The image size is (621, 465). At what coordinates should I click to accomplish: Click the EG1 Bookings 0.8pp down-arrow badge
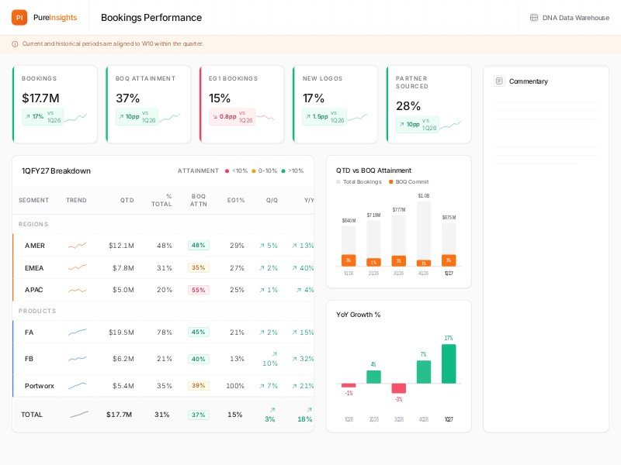[x=224, y=116]
